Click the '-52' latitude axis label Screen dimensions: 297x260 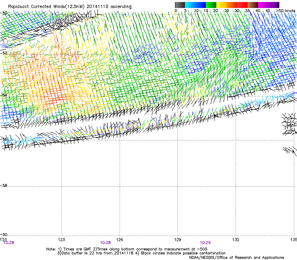point(4,53)
